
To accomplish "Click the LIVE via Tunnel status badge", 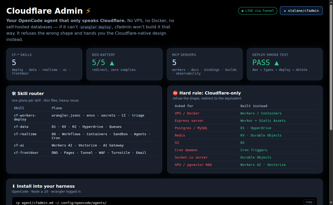I will click(258, 11).
